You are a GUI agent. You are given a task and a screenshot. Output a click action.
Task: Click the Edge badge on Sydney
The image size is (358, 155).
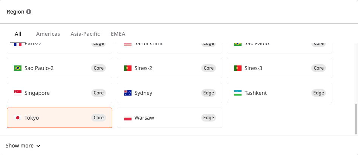[208, 93]
